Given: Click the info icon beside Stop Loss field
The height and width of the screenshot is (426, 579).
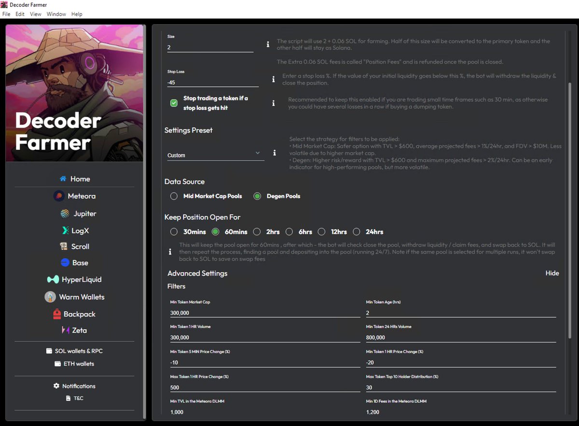Looking at the screenshot, I should (274, 79).
